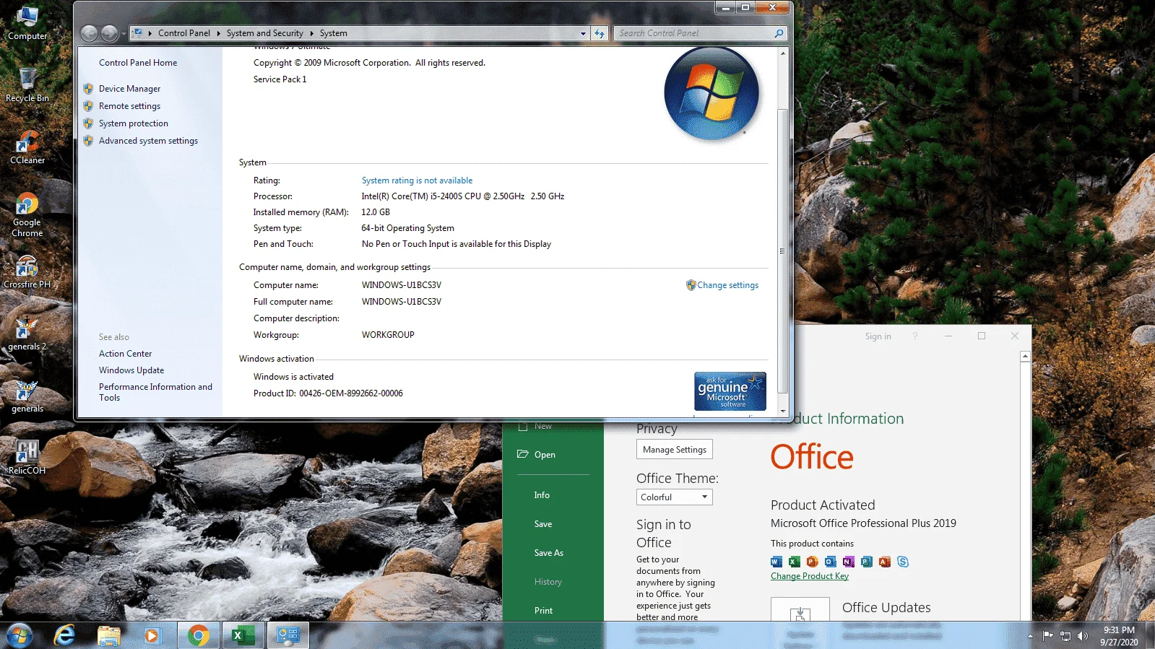The height and width of the screenshot is (649, 1155).
Task: Switch to Control Panel taskbar button
Action: click(x=288, y=635)
